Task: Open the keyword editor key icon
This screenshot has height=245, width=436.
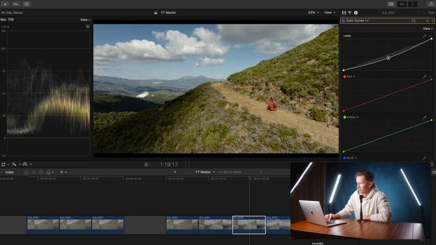Action: [x=16, y=4]
